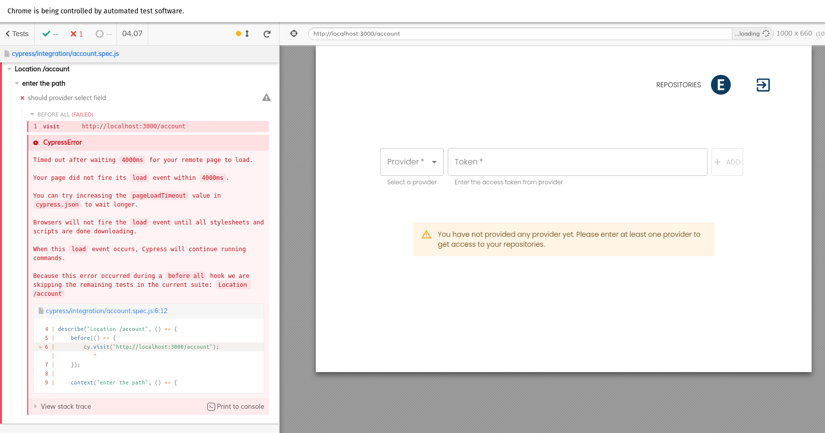
Task: Open the Provider dropdown
Action: coord(412,162)
